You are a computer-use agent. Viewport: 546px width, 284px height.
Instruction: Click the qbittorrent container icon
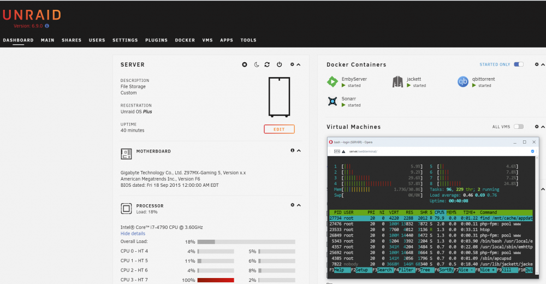pos(463,81)
